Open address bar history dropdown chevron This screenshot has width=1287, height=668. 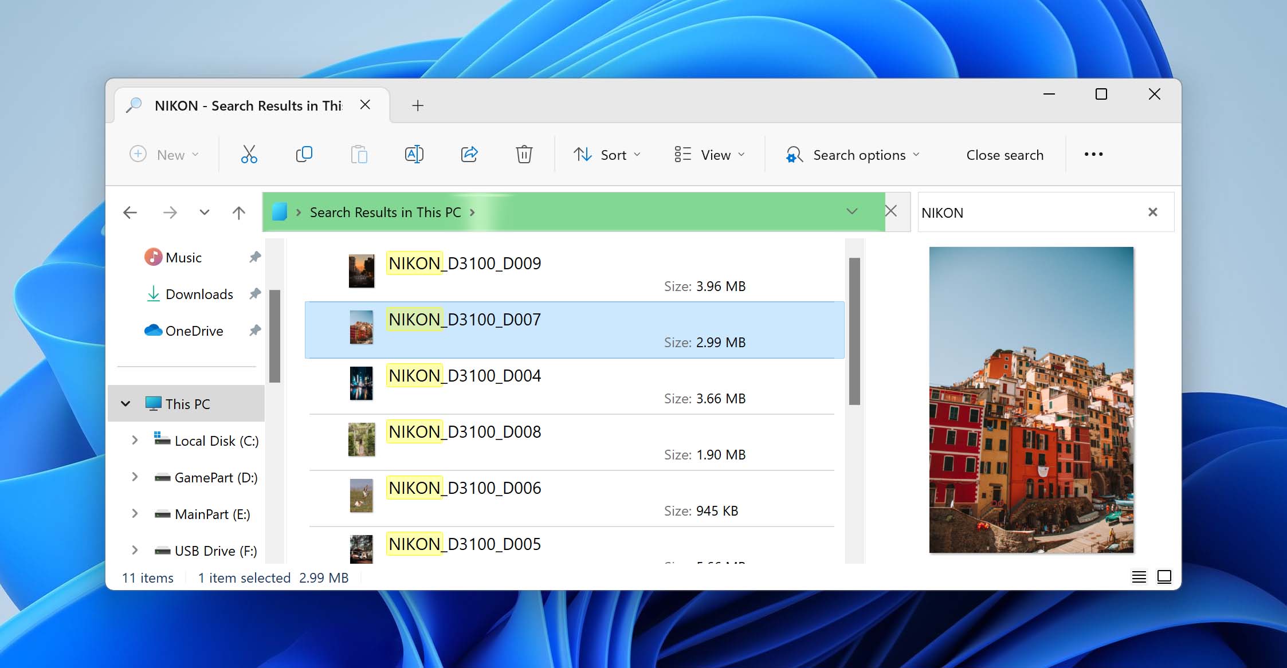tap(852, 211)
